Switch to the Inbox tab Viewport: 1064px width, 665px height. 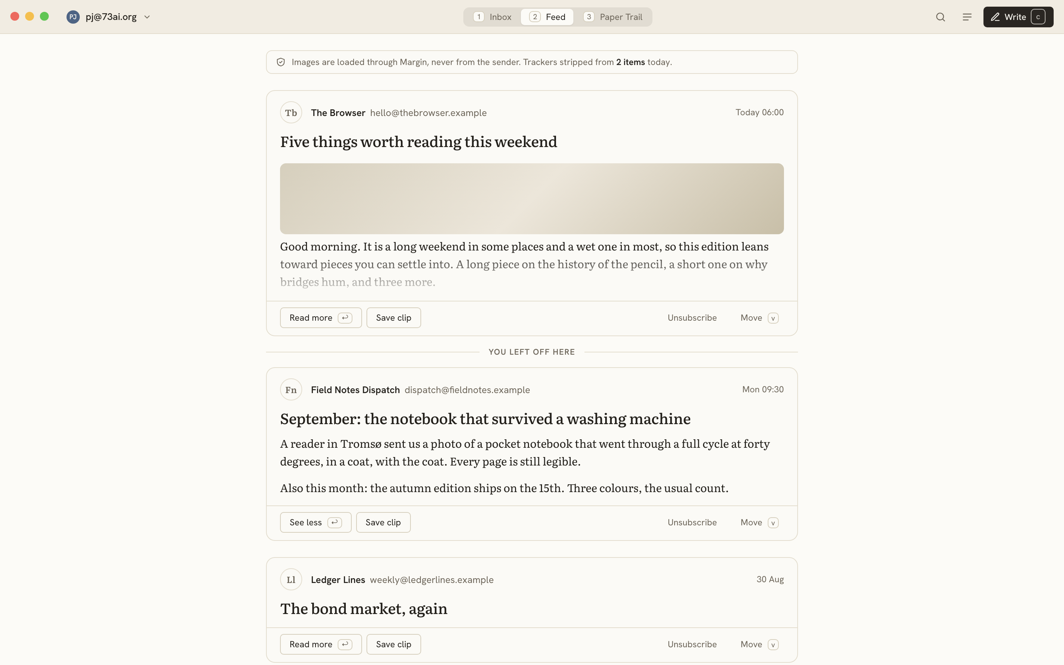point(492,17)
